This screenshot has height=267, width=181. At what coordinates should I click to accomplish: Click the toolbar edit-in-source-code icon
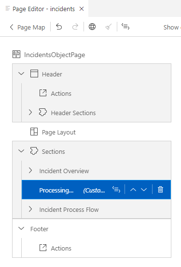point(125,27)
